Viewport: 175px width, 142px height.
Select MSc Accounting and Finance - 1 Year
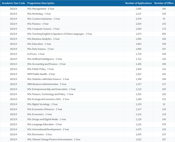click(x=46, y=64)
